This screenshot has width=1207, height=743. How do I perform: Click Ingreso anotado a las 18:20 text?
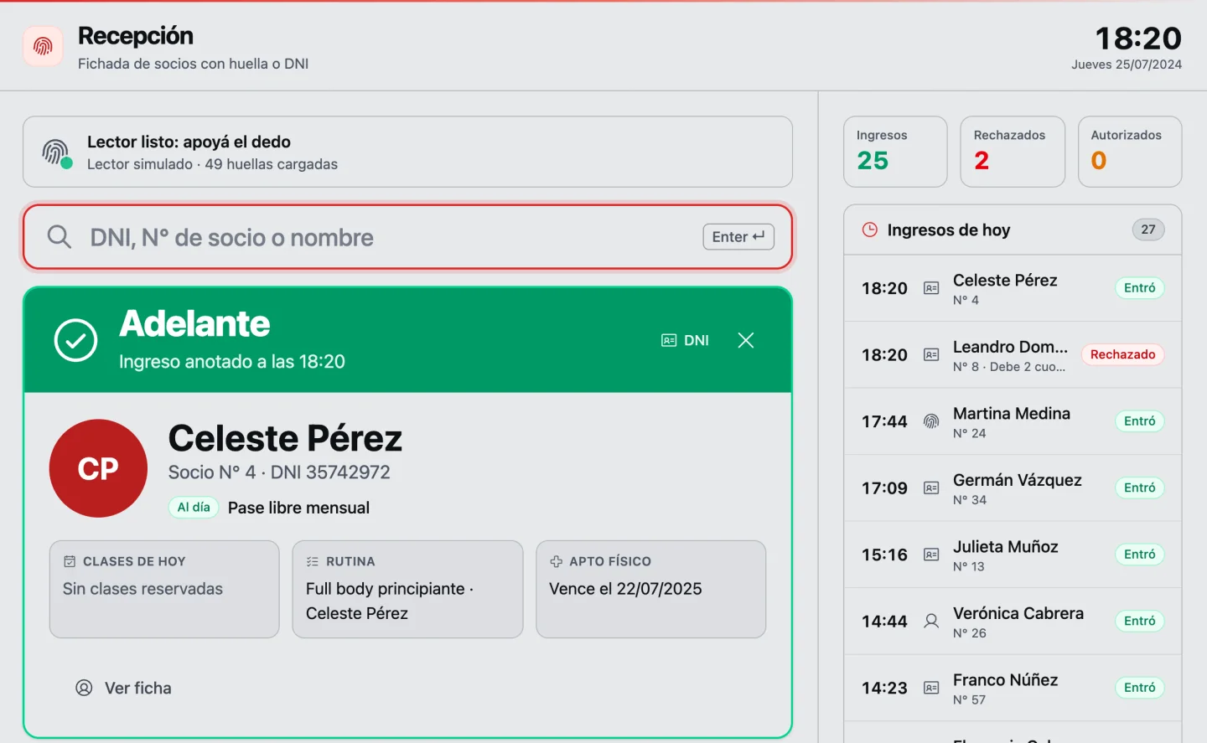(232, 362)
